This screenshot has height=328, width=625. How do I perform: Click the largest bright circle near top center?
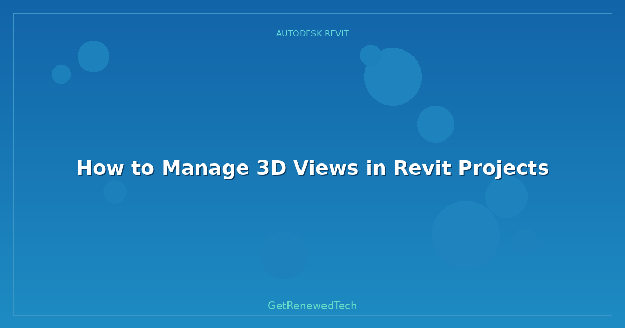coord(393,77)
